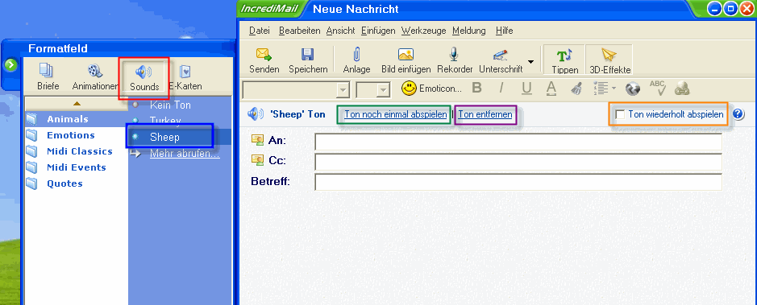Click the Ton entfernen link
The image size is (757, 305).
pos(485,114)
